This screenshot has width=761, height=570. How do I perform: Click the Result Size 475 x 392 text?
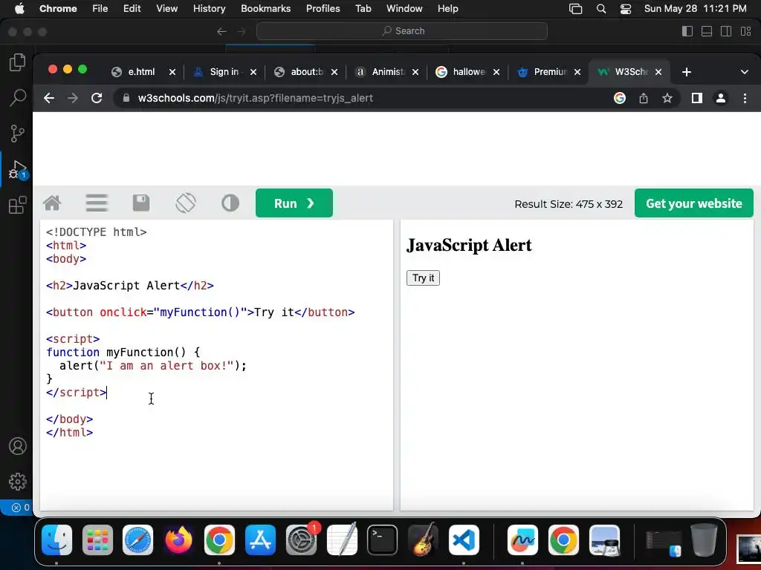tap(569, 204)
